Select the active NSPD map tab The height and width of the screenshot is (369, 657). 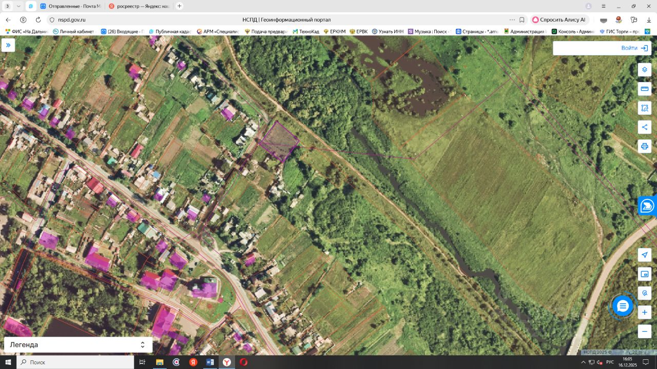[30, 6]
